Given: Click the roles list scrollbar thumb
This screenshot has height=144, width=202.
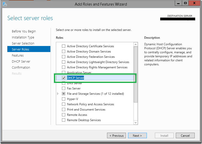Looking at the screenshot, I should (x=136, y=75).
